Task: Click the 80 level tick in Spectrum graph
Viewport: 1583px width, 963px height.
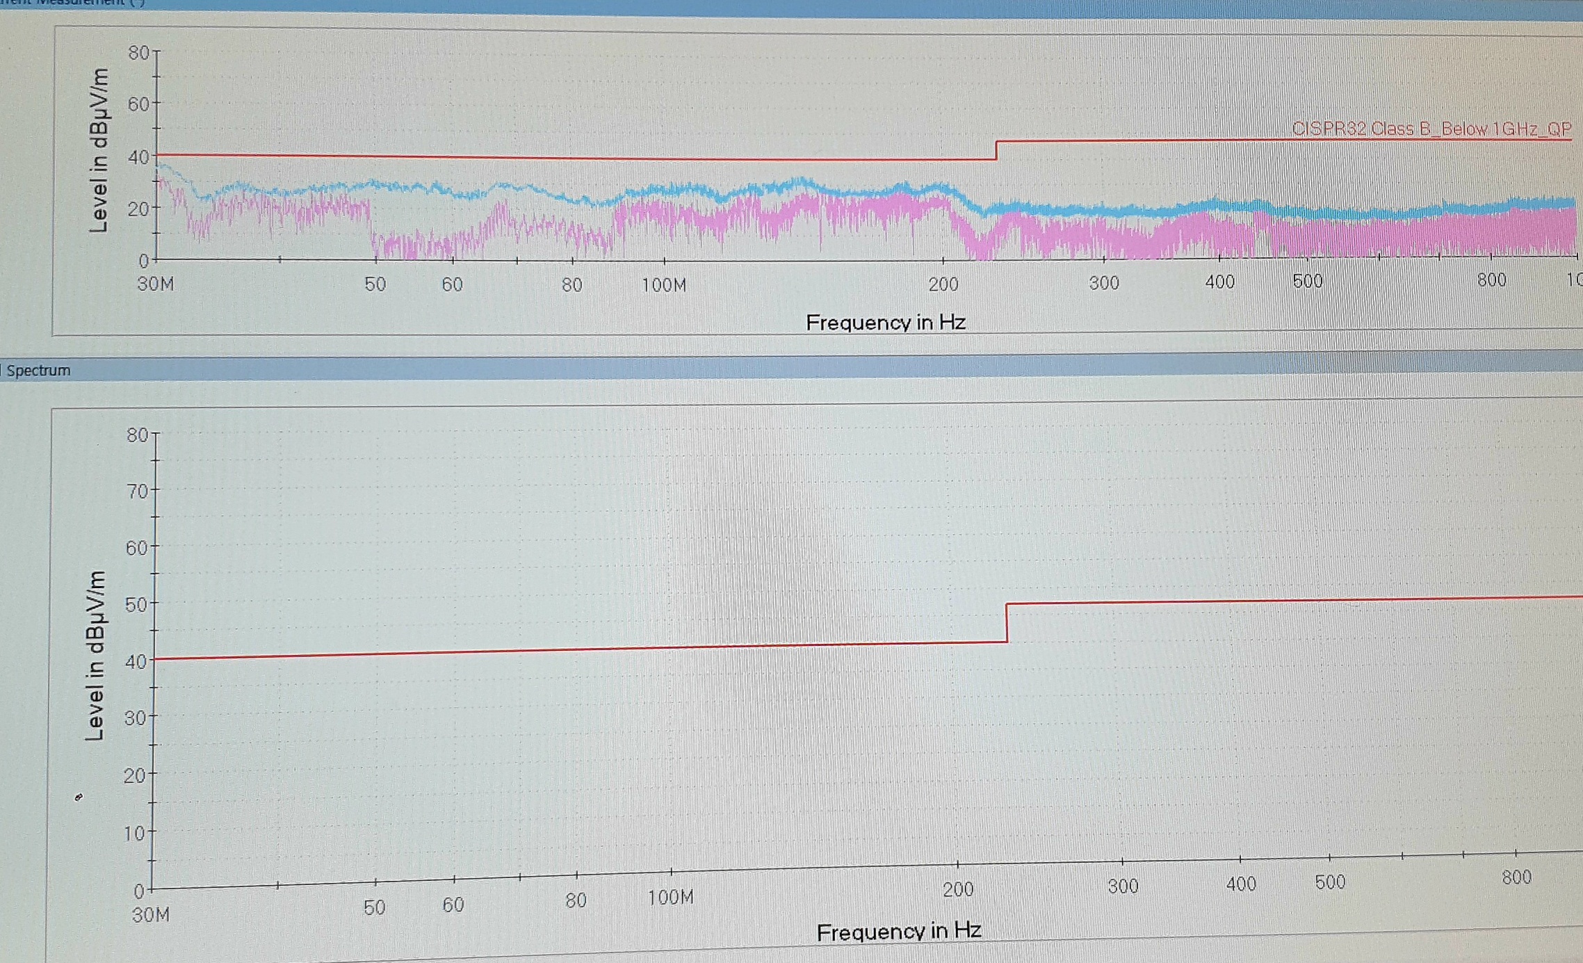Action: tap(137, 435)
